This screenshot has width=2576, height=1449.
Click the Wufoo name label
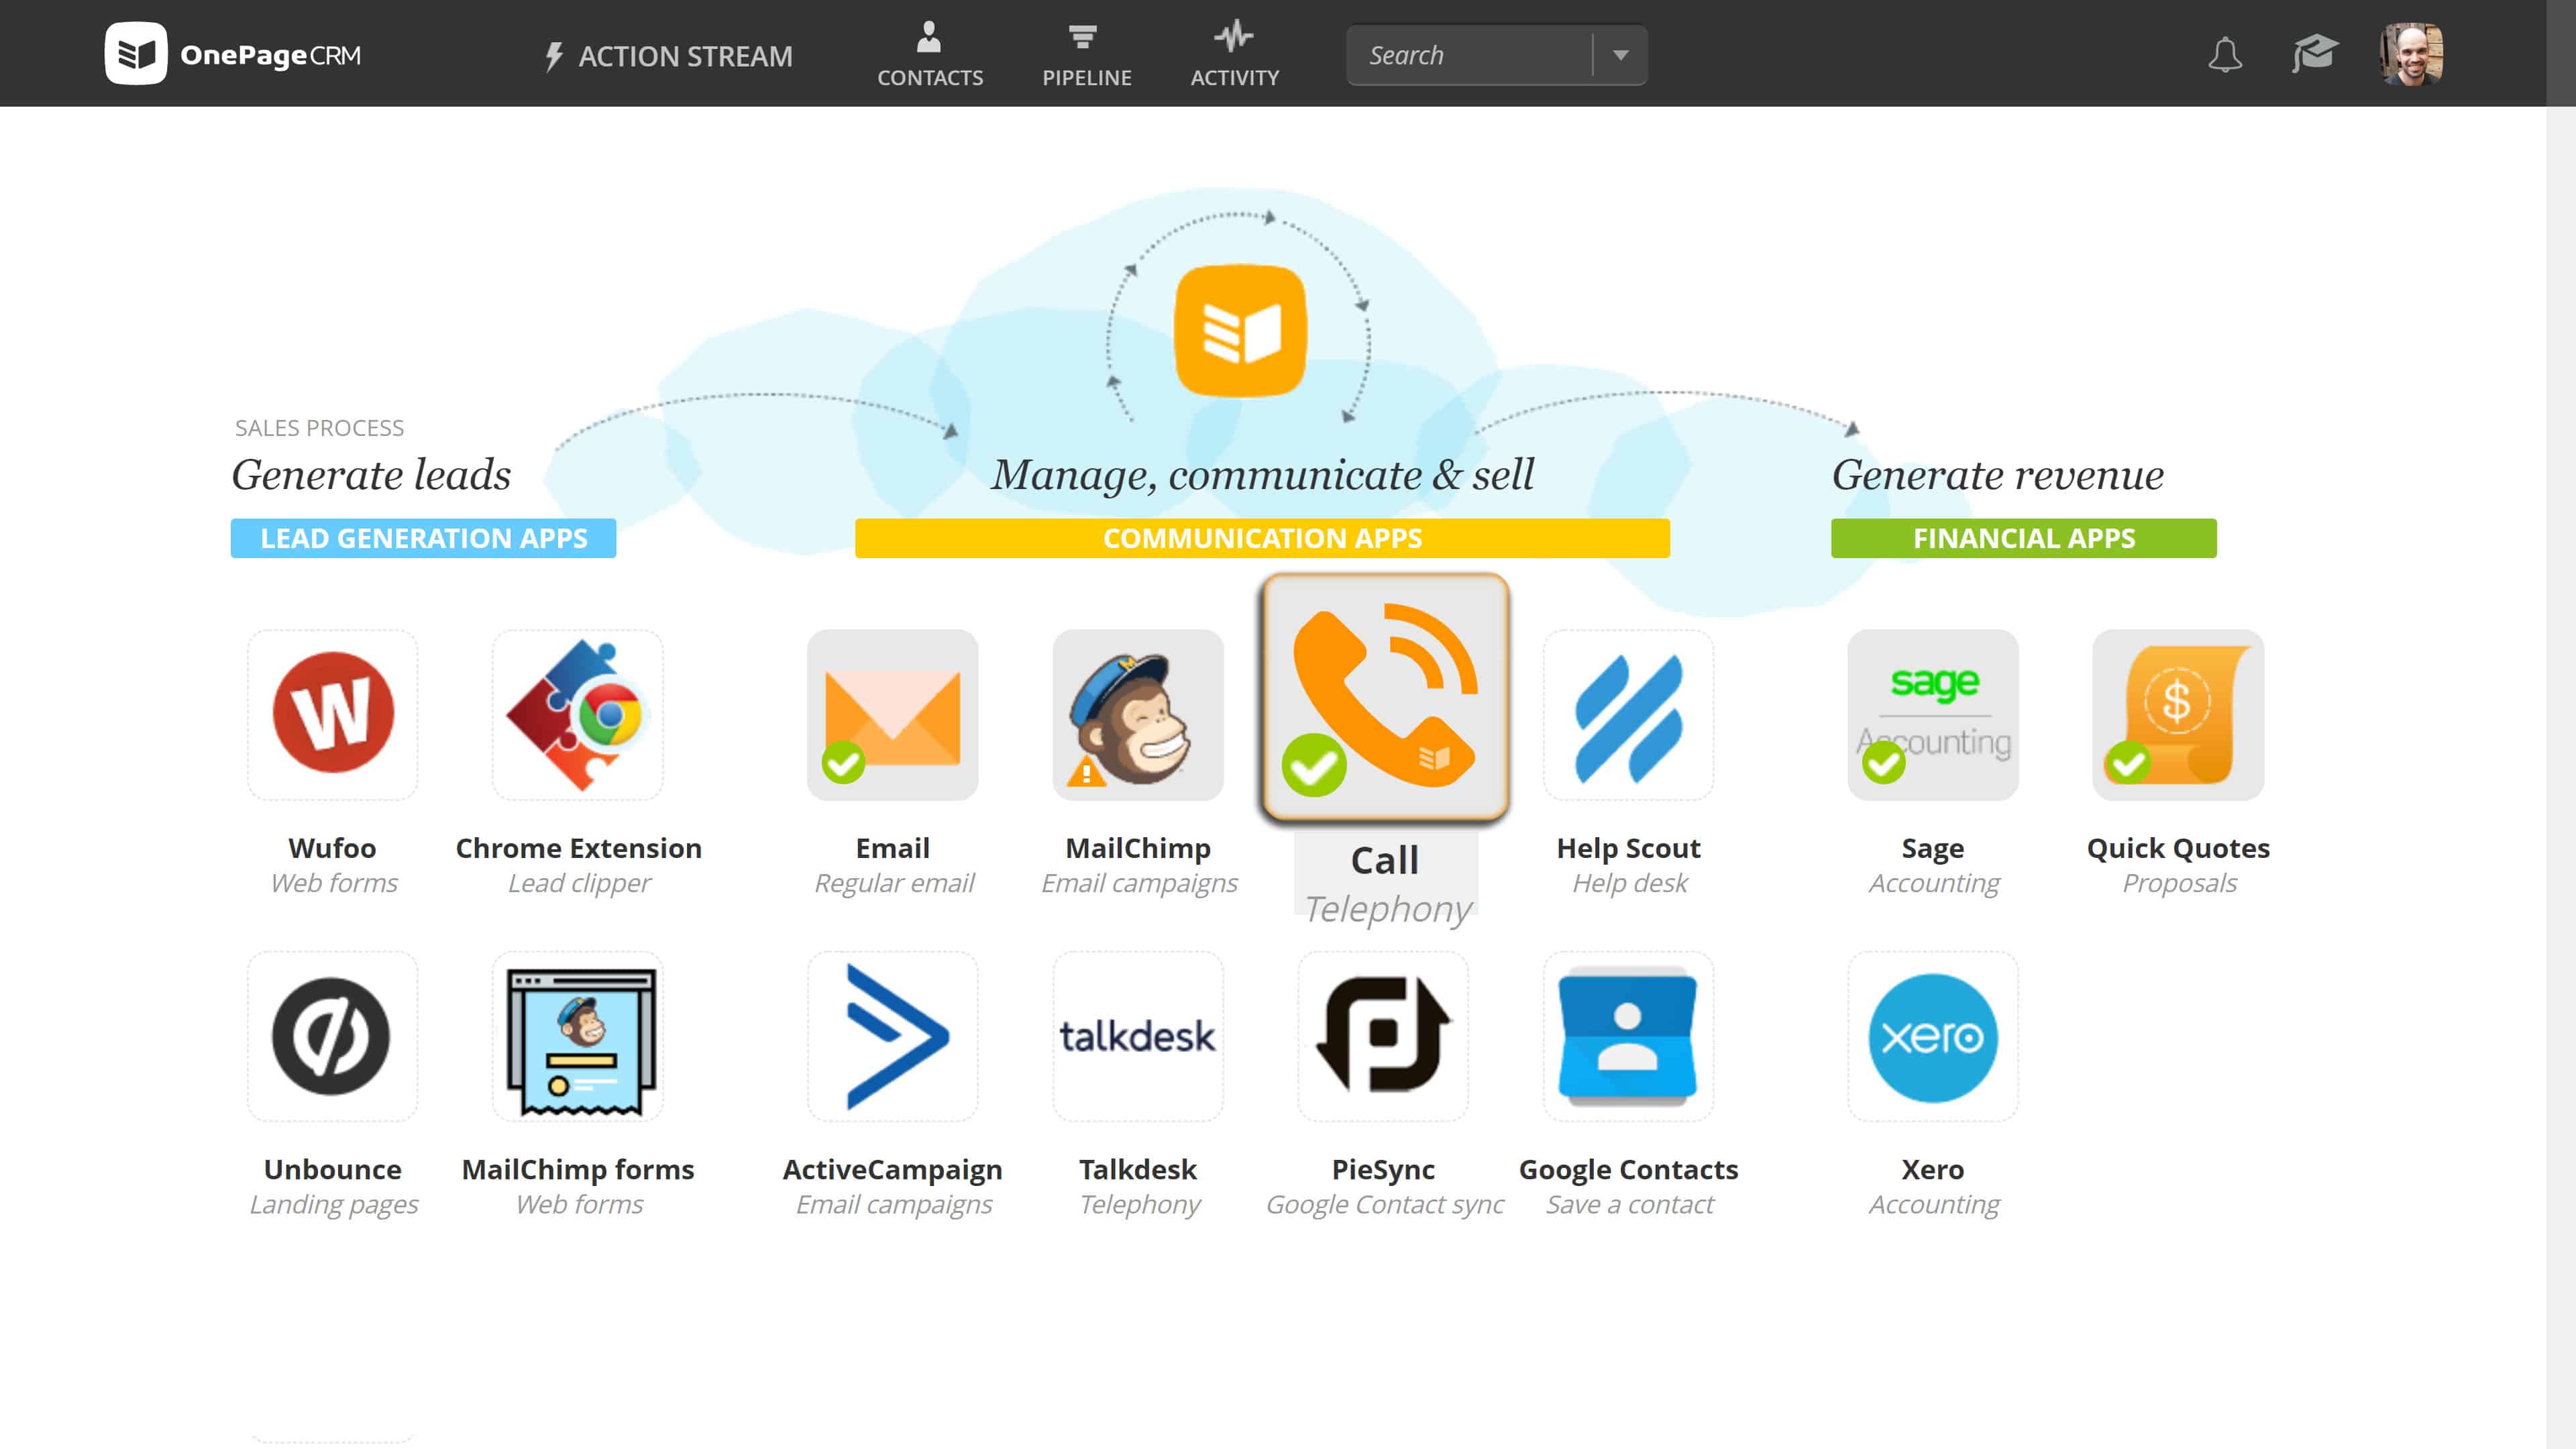(332, 848)
